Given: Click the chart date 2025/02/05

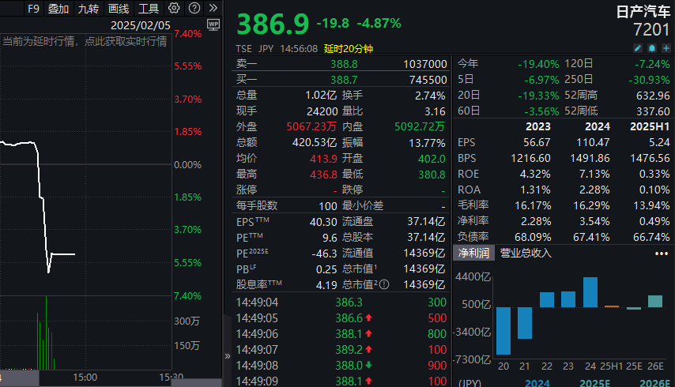Looking at the screenshot, I should coord(141,25).
